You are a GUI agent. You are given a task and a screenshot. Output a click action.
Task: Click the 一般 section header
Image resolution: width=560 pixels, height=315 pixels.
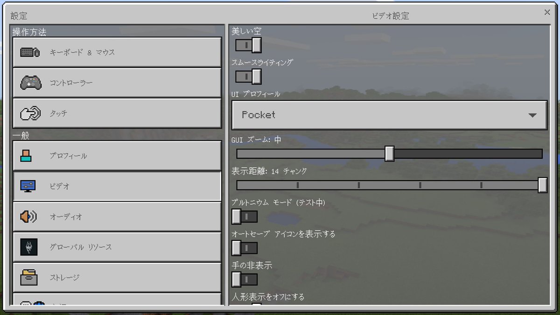[x=21, y=136]
